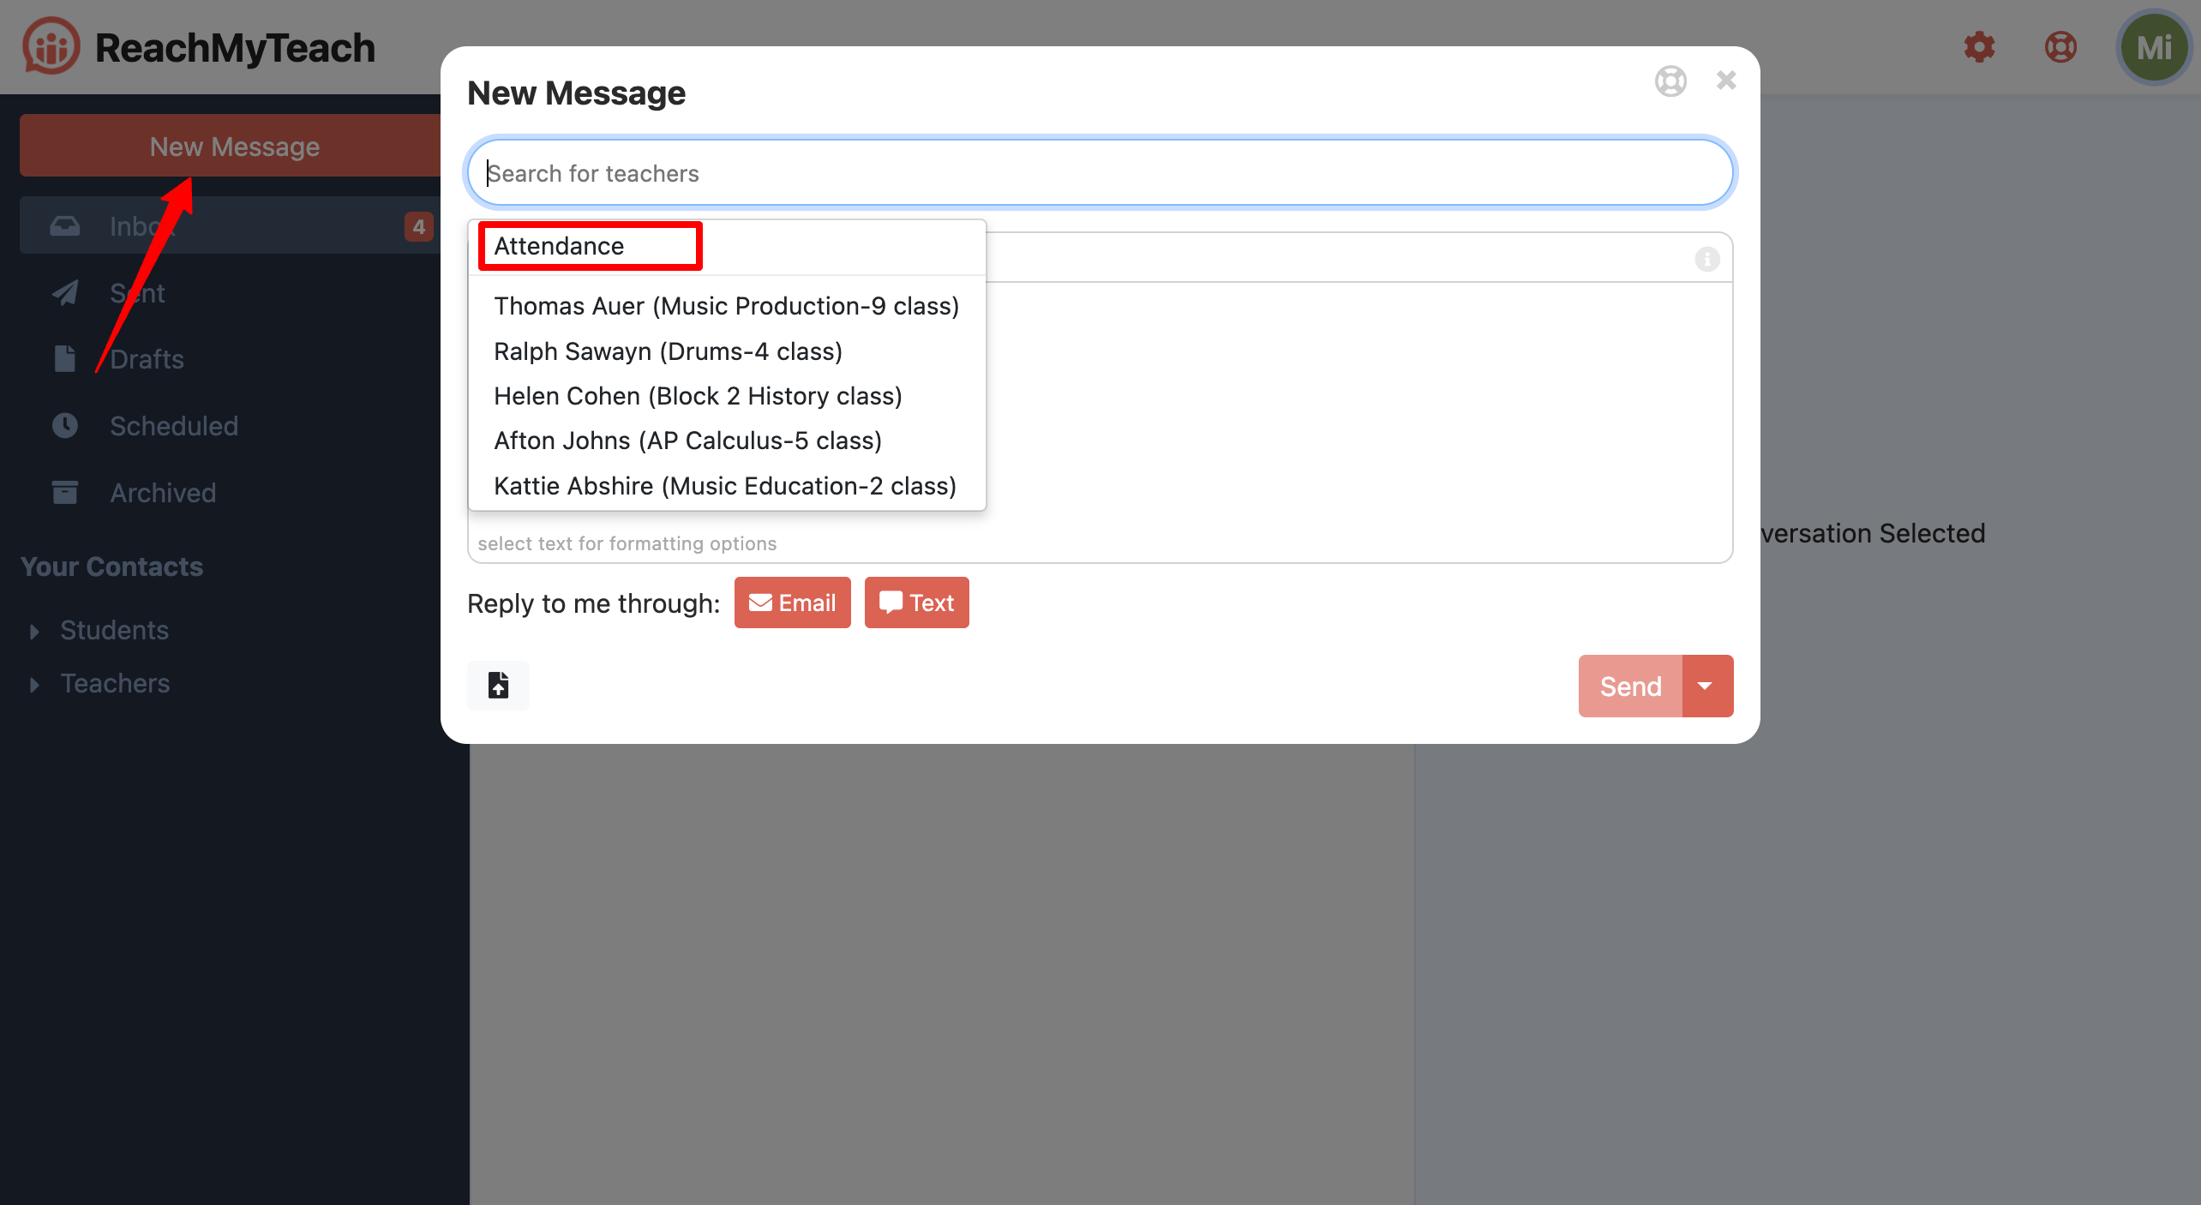
Task: Open the Send options dropdown arrow
Action: coord(1706,686)
